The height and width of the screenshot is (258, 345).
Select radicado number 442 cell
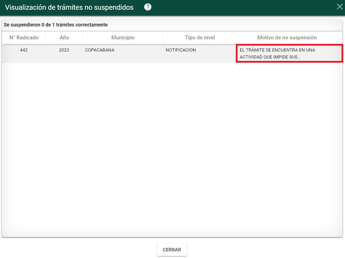pos(24,50)
